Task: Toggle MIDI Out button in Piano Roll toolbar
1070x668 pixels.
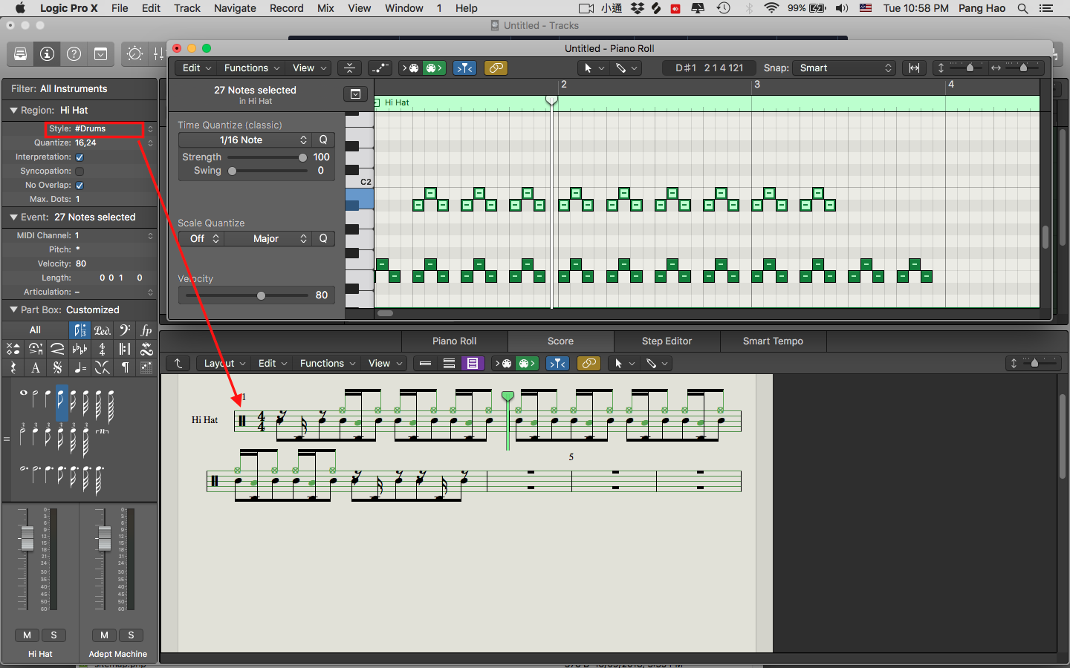Action: tap(434, 68)
